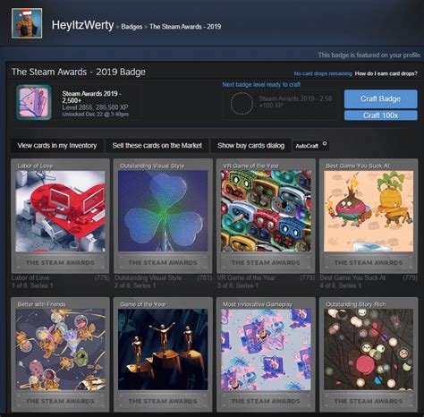This screenshot has height=417, width=424.
Task: Open the Best Game You Suck At card
Action: (x=369, y=216)
